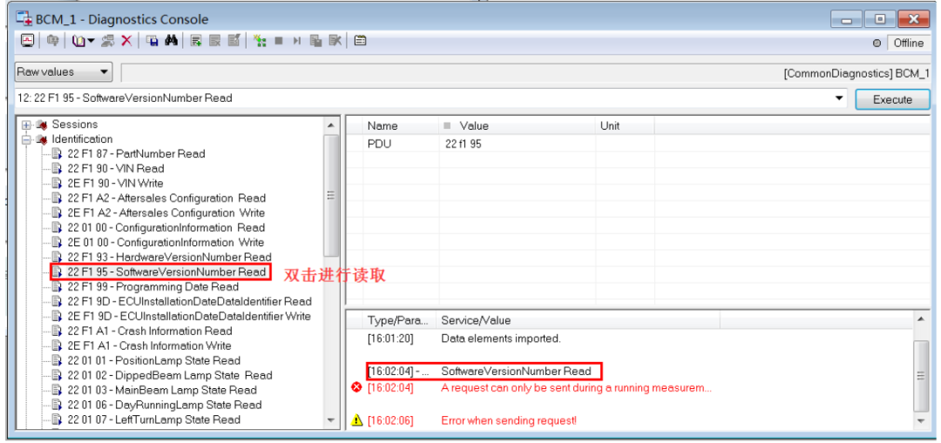Click the binoculars search icon
941x443 pixels.
click(x=171, y=41)
